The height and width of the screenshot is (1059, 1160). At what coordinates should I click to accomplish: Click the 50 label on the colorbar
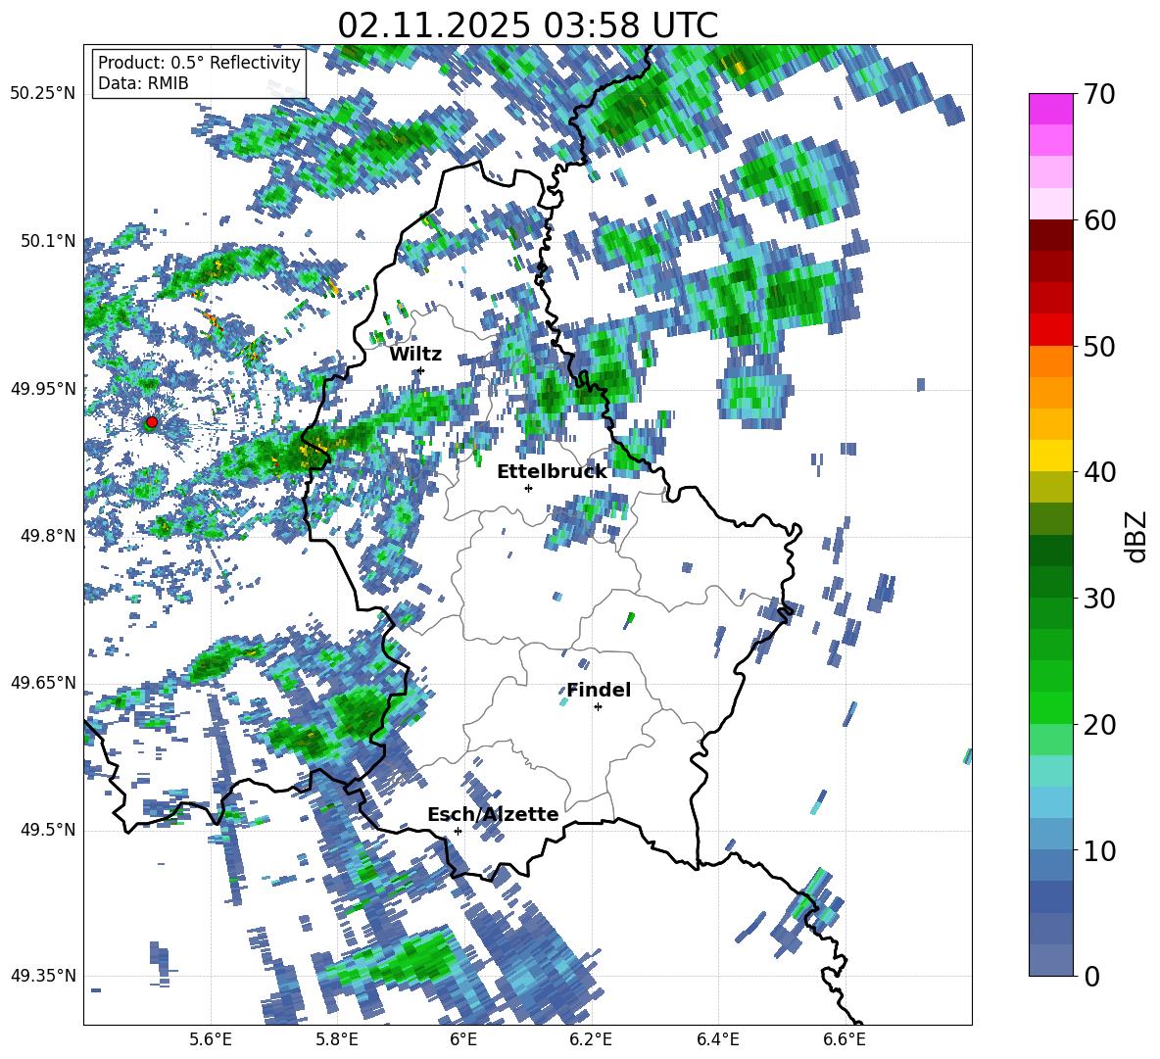[x=1099, y=347]
